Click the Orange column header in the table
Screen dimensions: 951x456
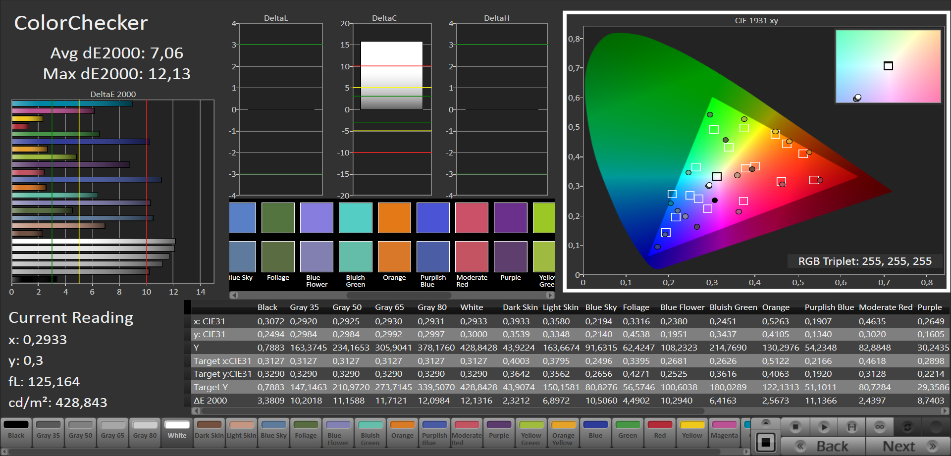(776, 307)
